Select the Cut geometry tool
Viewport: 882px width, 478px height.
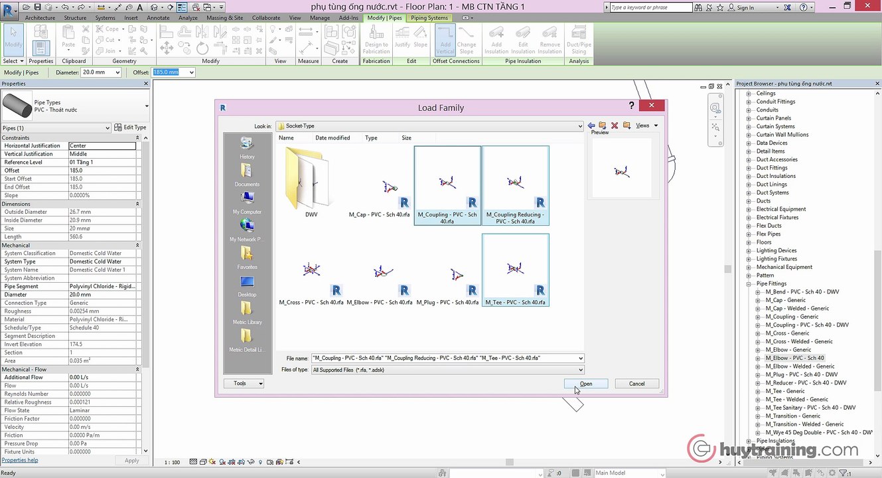(106, 40)
